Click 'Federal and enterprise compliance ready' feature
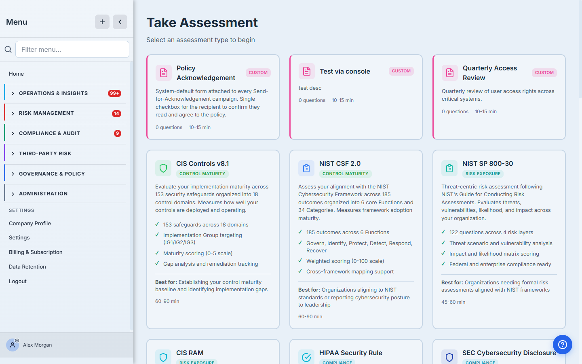Screen dimensions: 582x364 500,264
